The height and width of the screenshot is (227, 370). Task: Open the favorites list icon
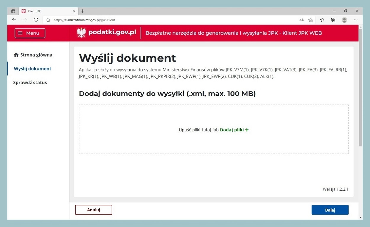coord(321,20)
